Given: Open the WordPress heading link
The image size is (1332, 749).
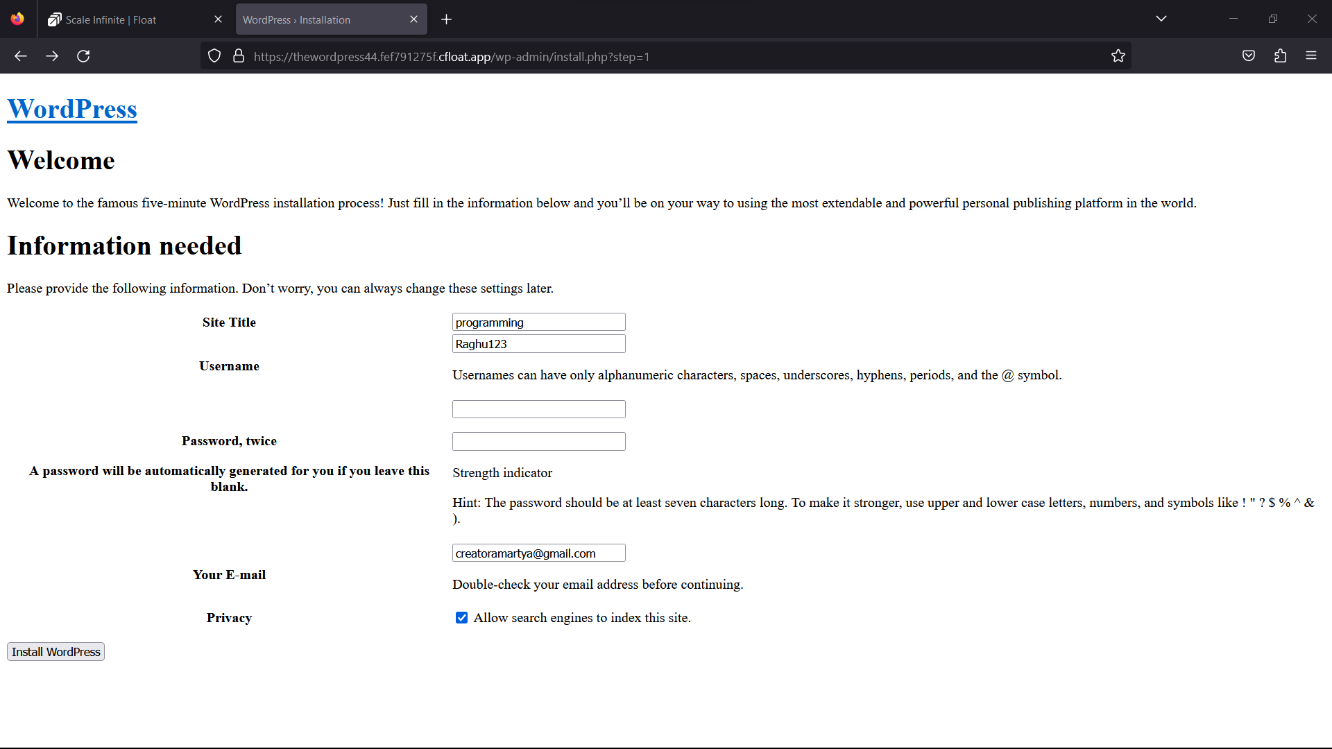Looking at the screenshot, I should 72,109.
